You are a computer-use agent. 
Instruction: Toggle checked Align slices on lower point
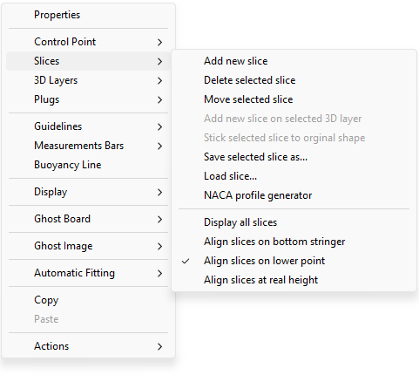[x=294, y=261]
